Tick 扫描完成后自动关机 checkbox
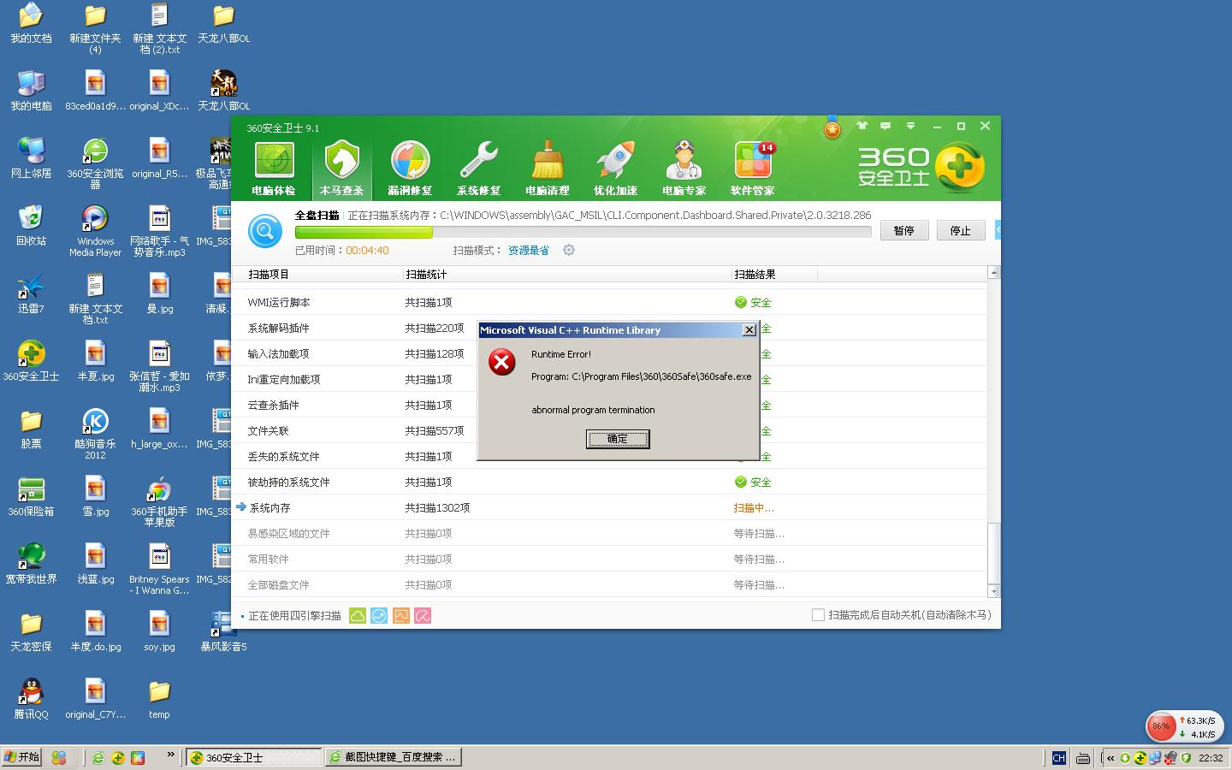1232x770 pixels. tap(818, 615)
